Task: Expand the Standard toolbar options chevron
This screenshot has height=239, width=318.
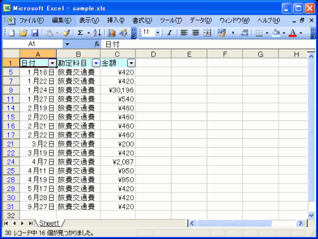Action: [x=134, y=33]
